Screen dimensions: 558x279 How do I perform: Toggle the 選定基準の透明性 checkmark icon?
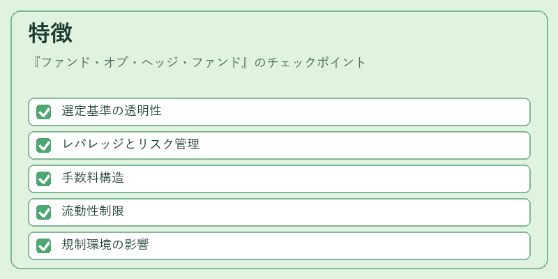[x=43, y=112]
